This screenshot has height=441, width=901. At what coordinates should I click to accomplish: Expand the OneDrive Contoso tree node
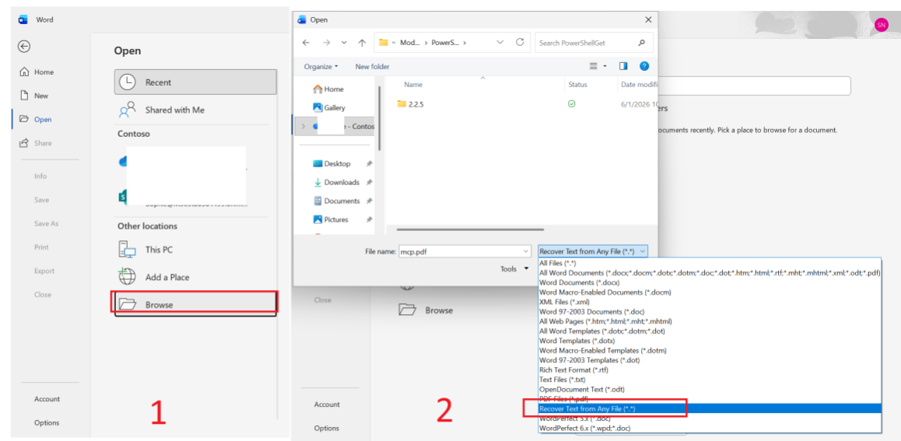pos(303,126)
